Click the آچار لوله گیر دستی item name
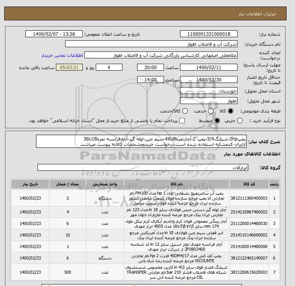Image resolution: width=295 pixels, height=286 pixels. [x=177, y=212]
